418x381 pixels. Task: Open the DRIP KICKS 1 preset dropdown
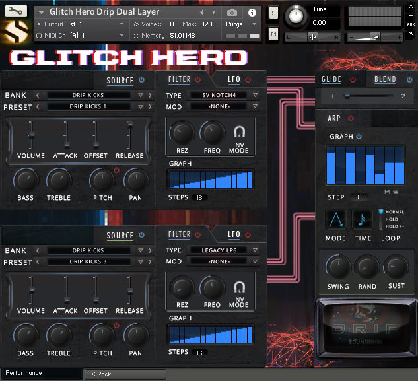(x=141, y=107)
